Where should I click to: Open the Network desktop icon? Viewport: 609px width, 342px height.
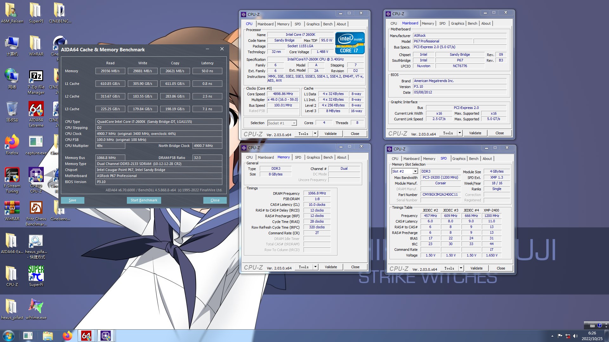(x=12, y=79)
